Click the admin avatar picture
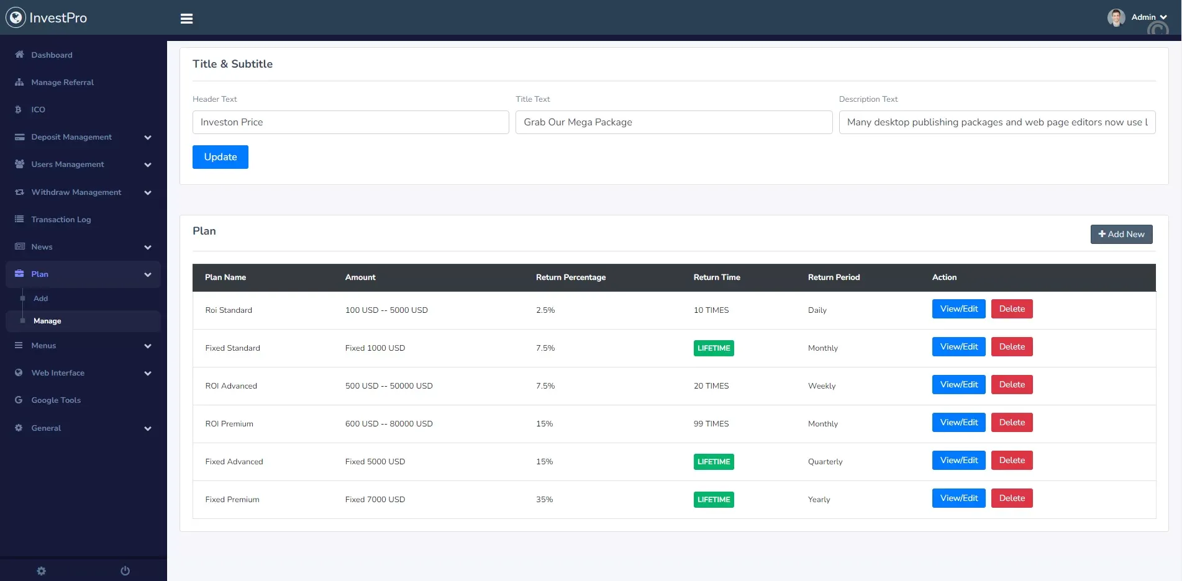This screenshot has height=581, width=1182. coord(1116,17)
